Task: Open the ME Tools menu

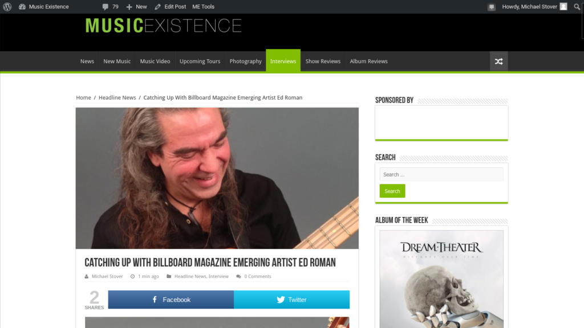Action: [204, 7]
